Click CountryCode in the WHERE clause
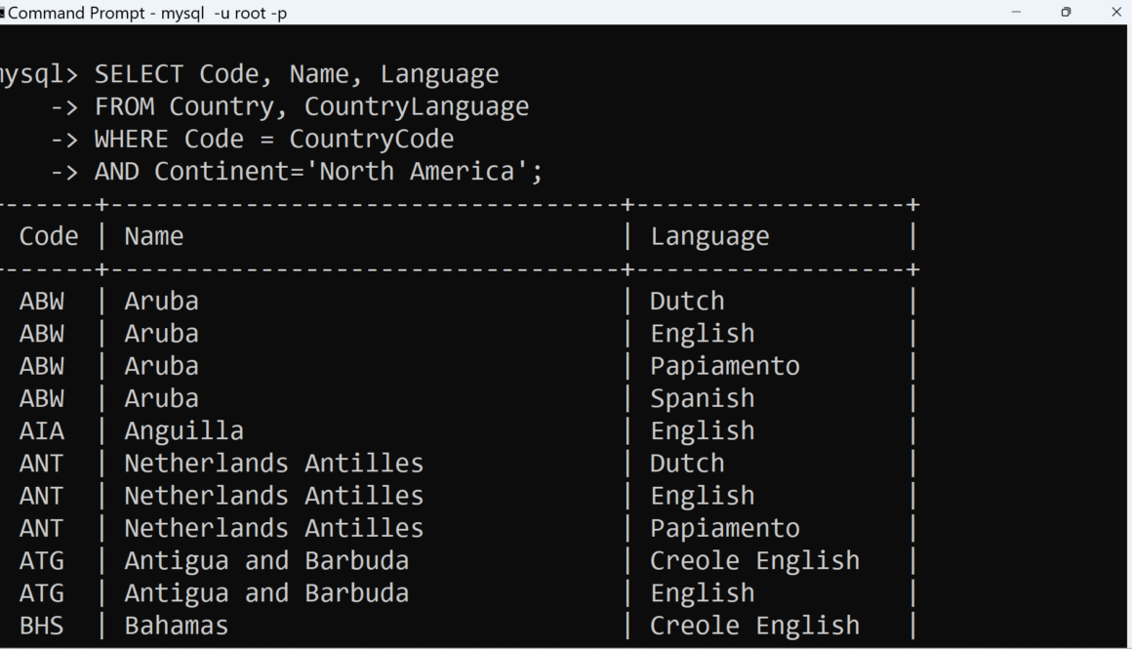Screen dimensions: 1132x649 (x=371, y=140)
